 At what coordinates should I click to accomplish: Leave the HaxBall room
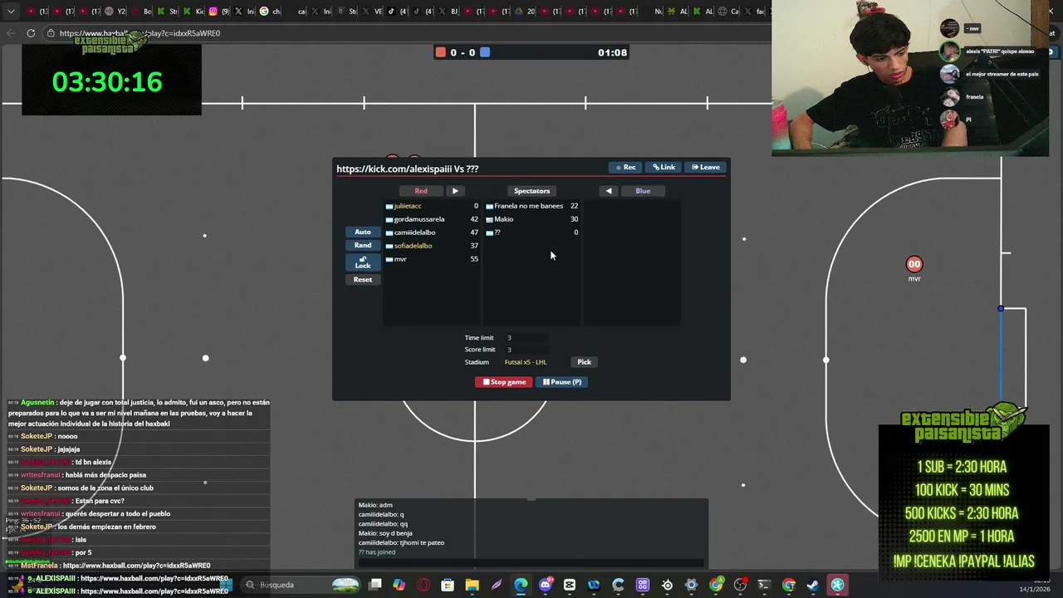[706, 167]
